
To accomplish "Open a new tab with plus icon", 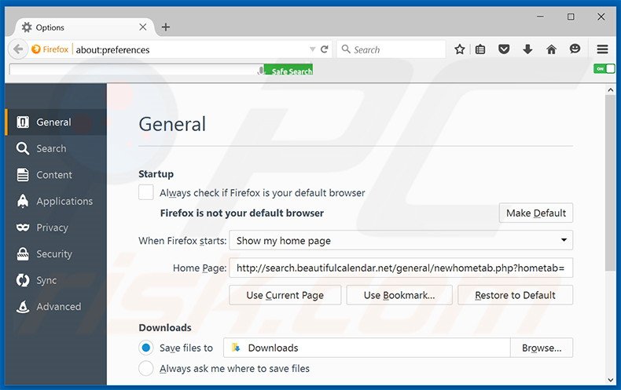I will pos(166,27).
